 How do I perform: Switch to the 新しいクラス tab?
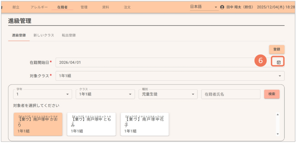click(44, 35)
